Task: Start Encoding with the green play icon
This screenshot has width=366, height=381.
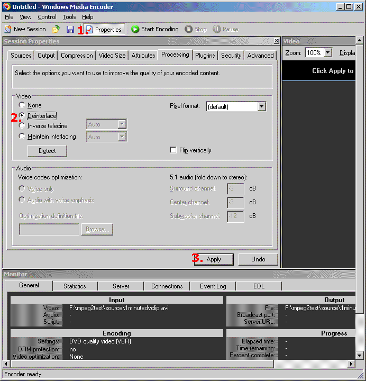Action: 135,29
